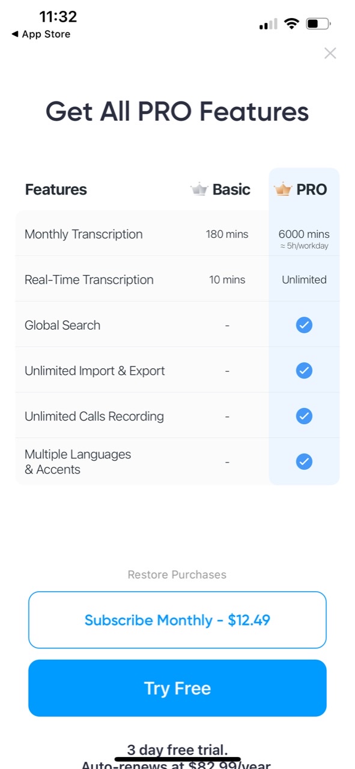This screenshot has width=355, height=769.
Task: Click the PRO crown icon
Action: point(283,189)
